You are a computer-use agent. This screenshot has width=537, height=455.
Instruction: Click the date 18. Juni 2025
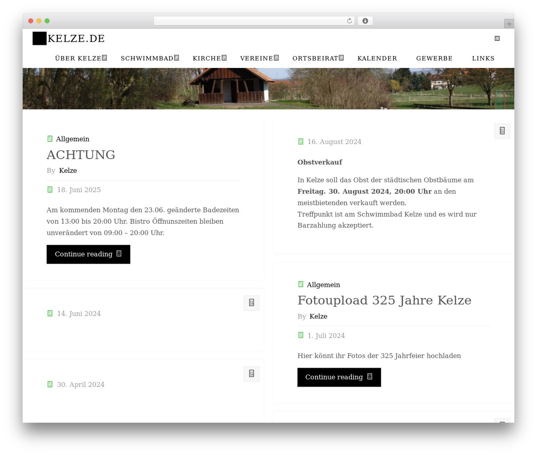[79, 190]
